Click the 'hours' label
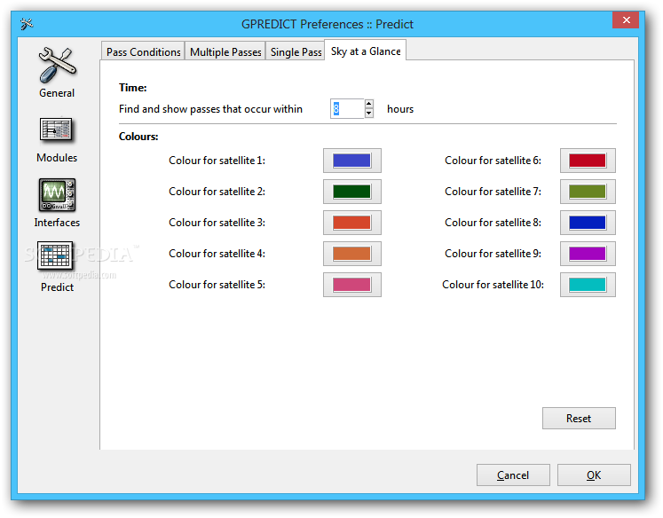This screenshot has height=518, width=663. [x=400, y=109]
